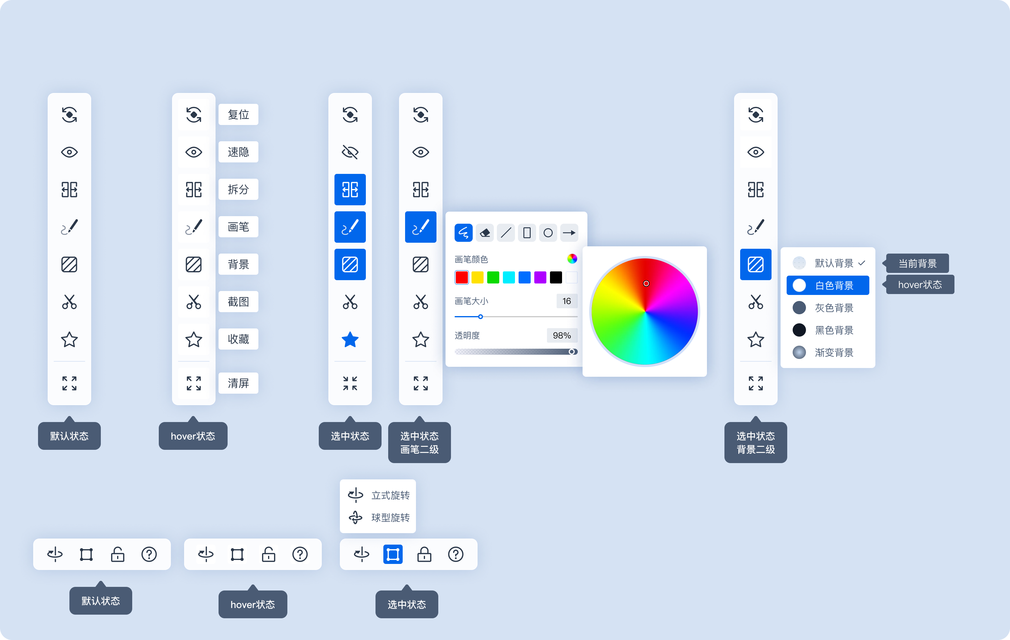Open the rainbow color wheel picker button
This screenshot has width=1010, height=640.
pyautogui.click(x=572, y=259)
